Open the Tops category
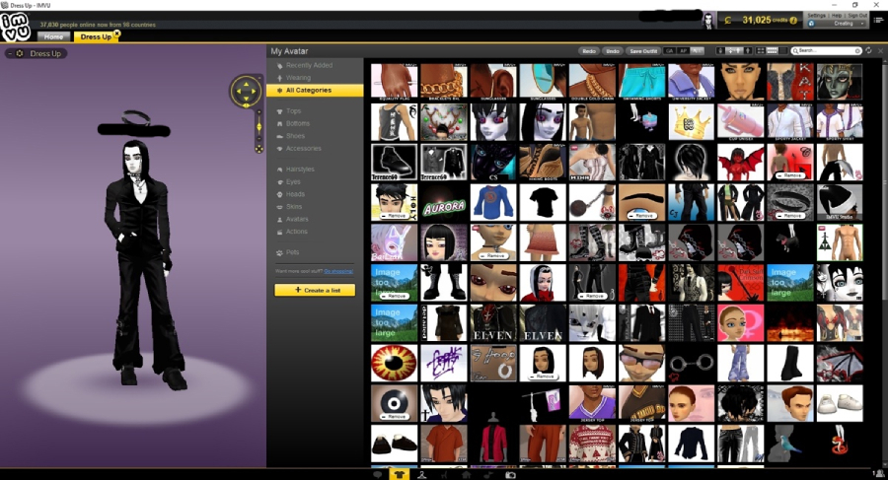This screenshot has width=888, height=480. 293,111
